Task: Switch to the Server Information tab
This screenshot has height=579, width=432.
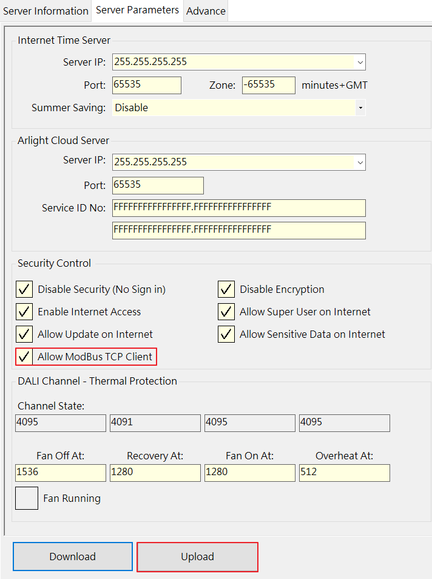Action: point(46,11)
